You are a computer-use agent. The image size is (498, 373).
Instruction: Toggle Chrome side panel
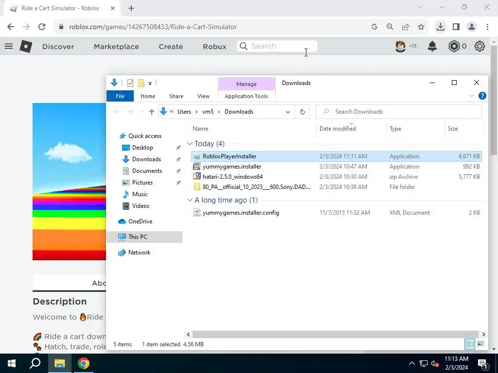(456, 27)
